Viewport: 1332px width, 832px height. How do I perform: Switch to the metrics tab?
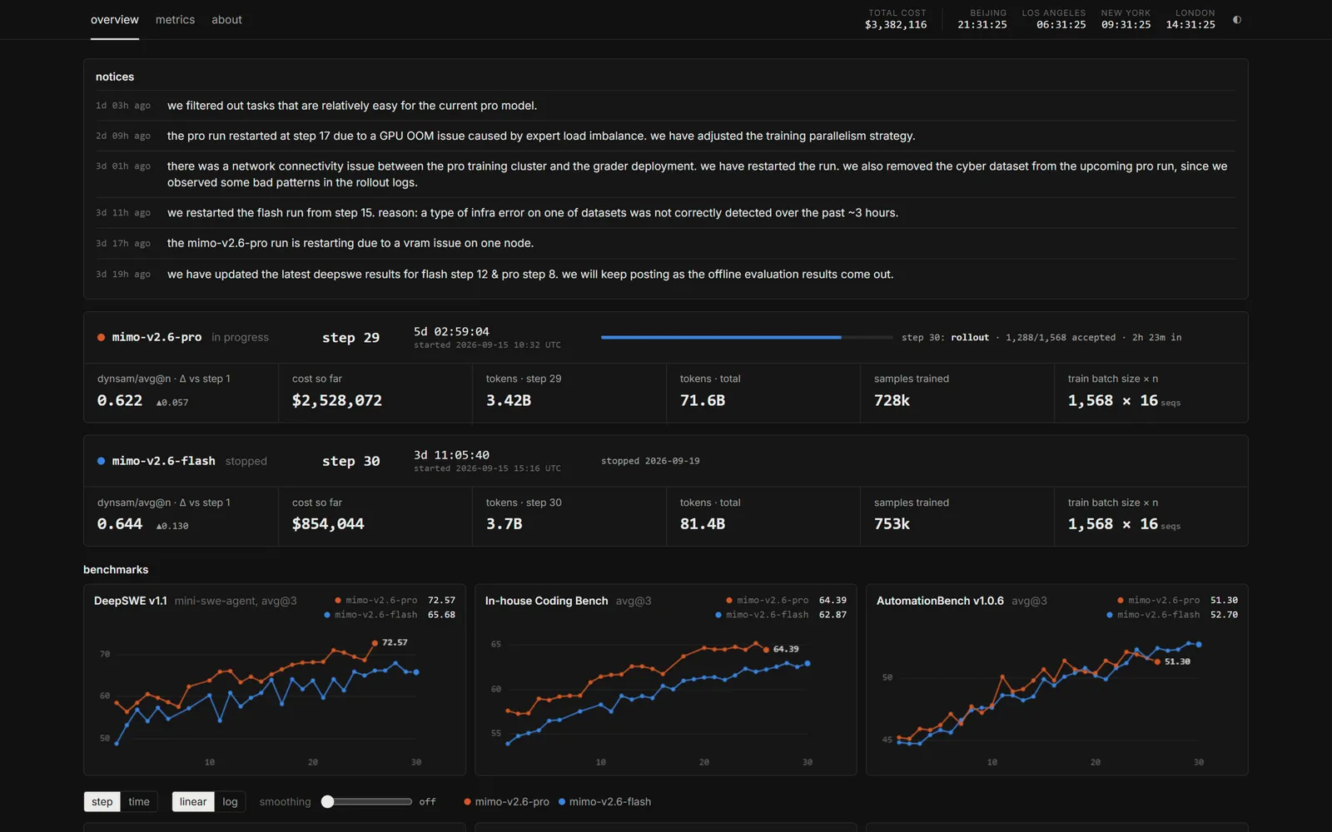pyautogui.click(x=175, y=20)
